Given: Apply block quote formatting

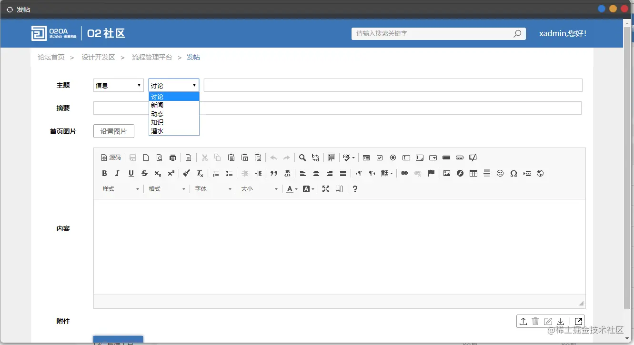Looking at the screenshot, I should [x=274, y=173].
